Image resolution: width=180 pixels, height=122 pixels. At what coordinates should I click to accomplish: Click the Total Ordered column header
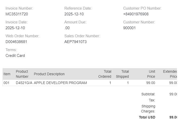(x=105, y=74)
